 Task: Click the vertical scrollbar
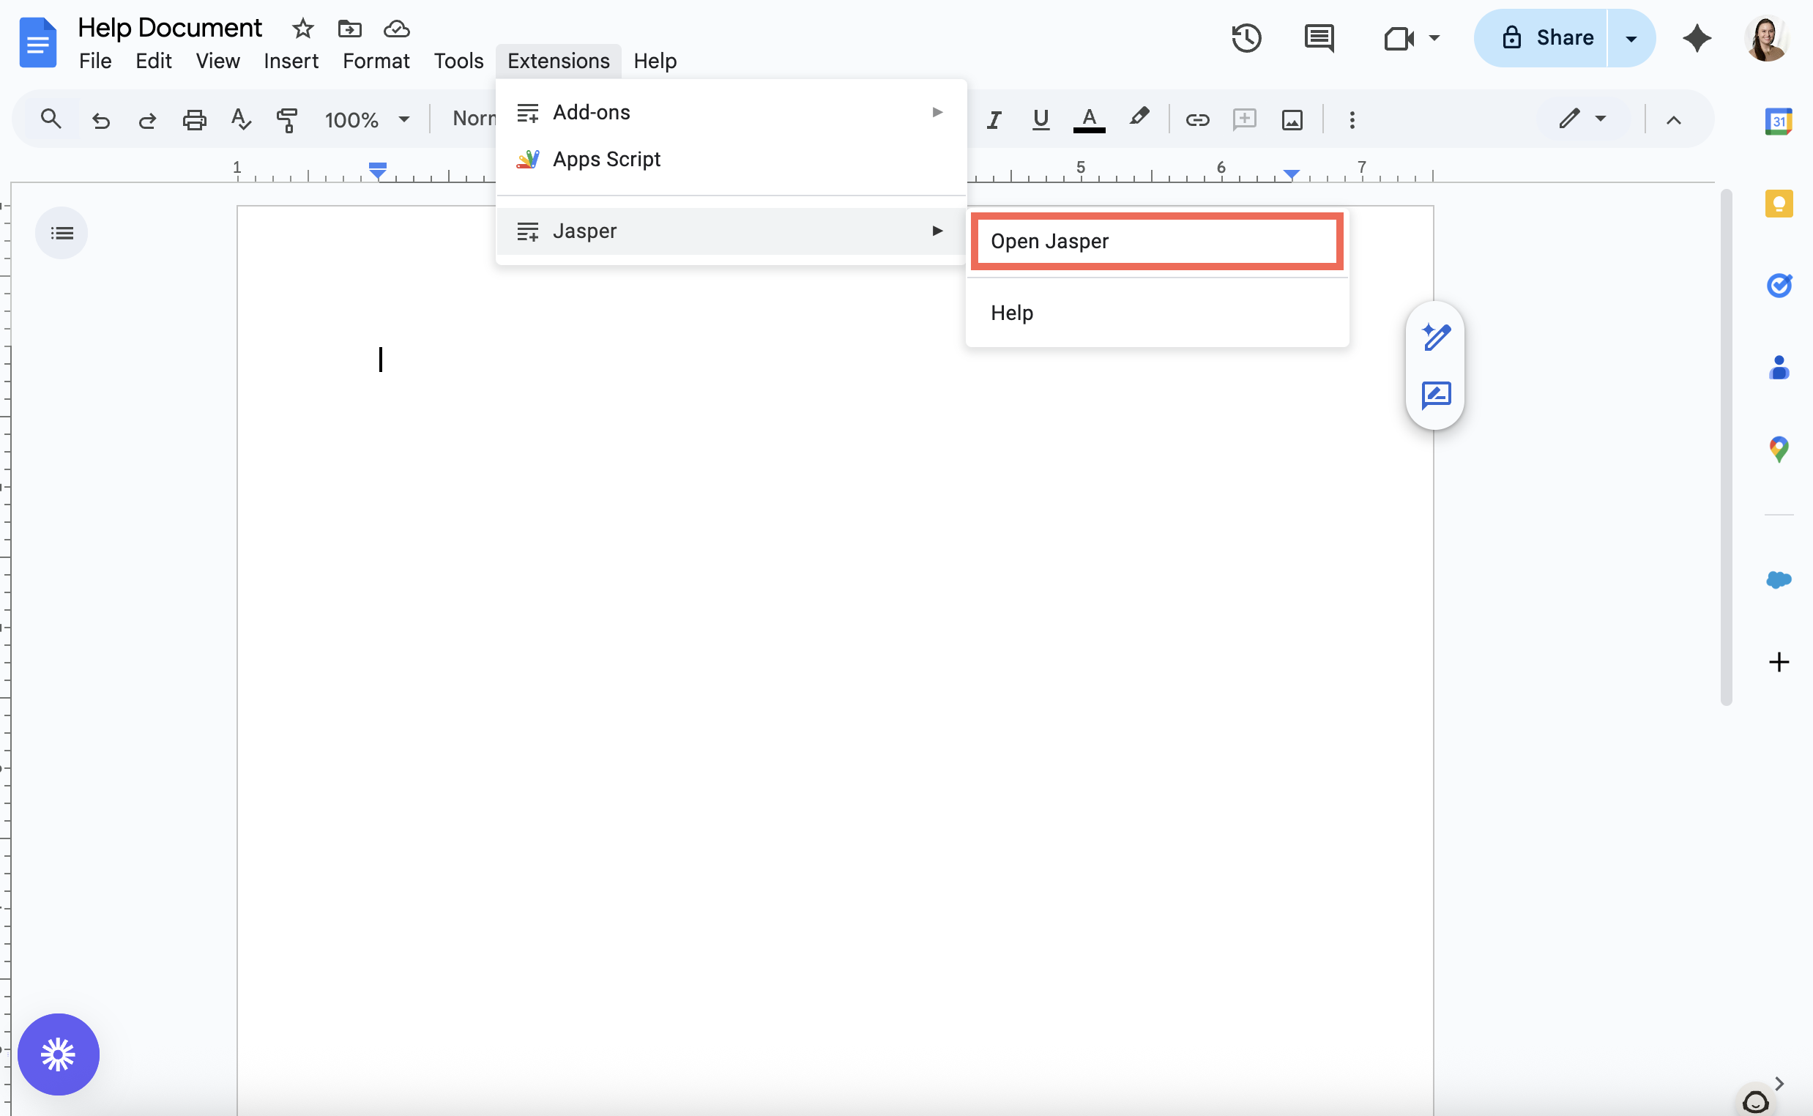pos(1726,448)
